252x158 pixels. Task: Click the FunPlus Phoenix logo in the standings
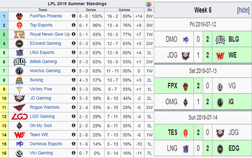point(19,16)
